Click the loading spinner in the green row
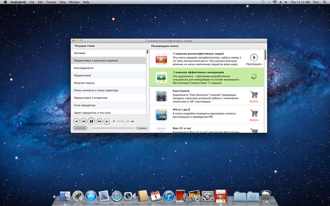The width and height of the screenshot is (330, 206). click(254, 76)
